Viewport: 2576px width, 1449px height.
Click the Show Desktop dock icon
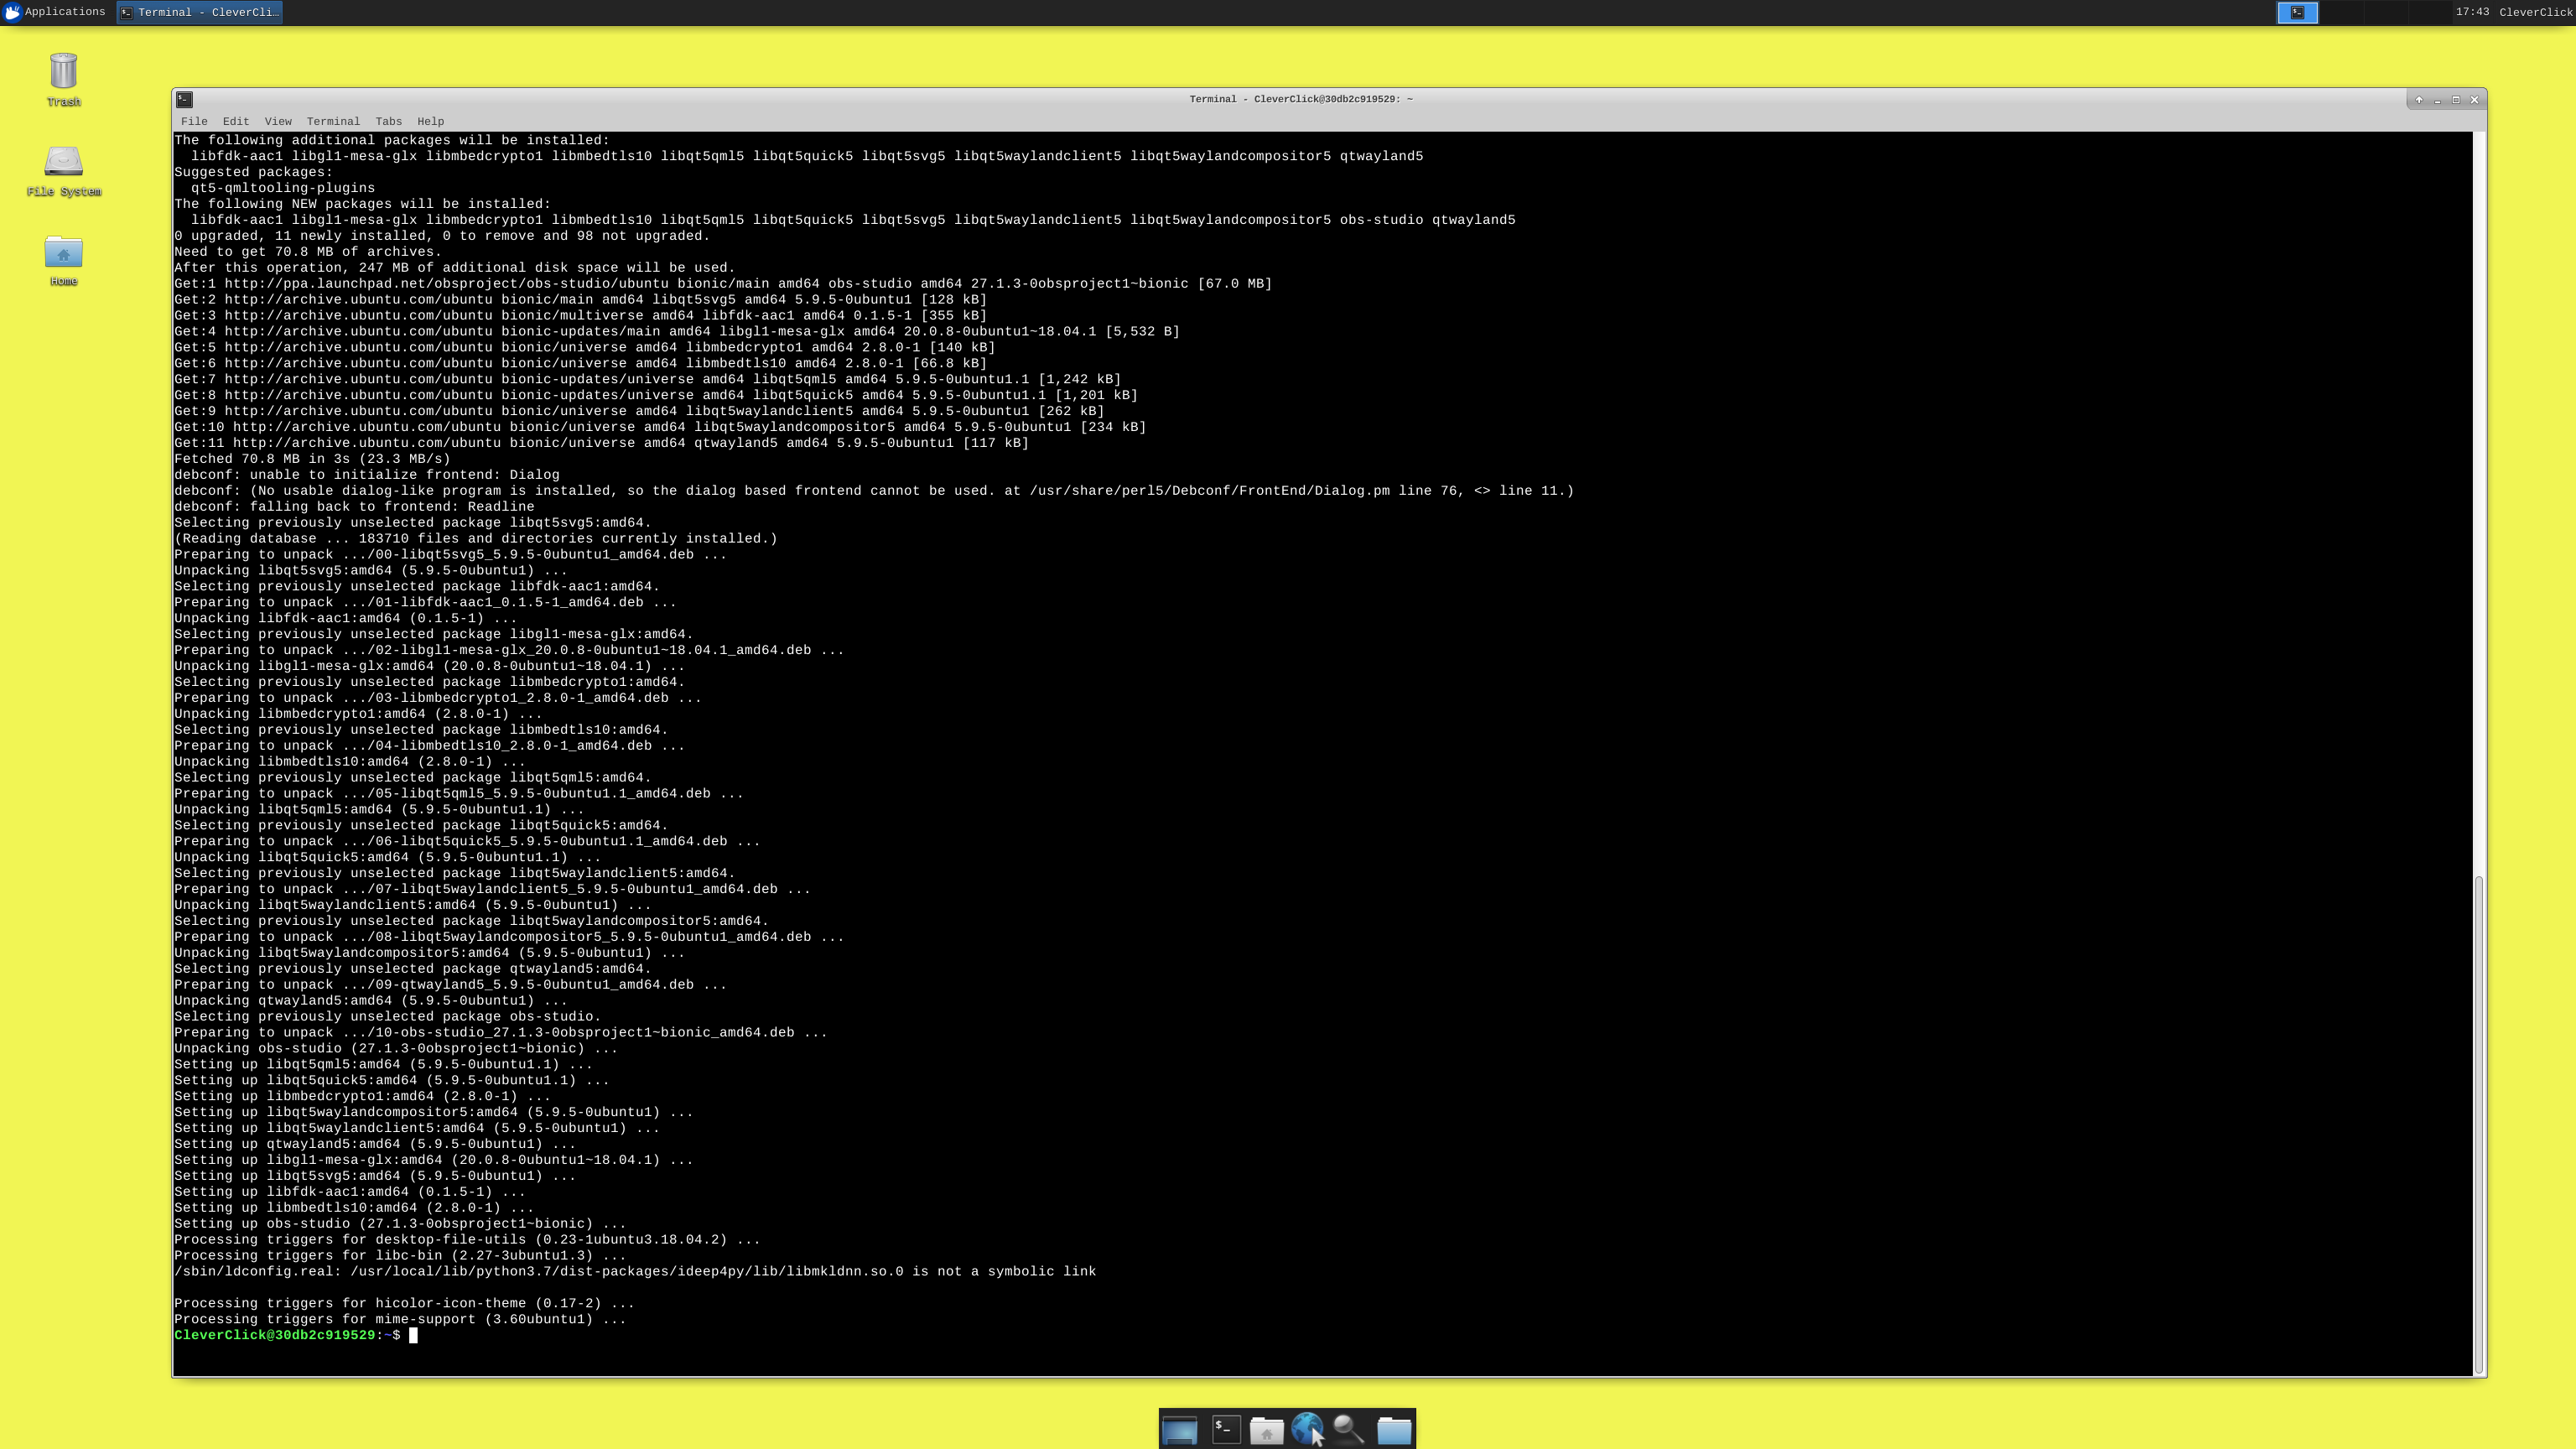1179,1430
